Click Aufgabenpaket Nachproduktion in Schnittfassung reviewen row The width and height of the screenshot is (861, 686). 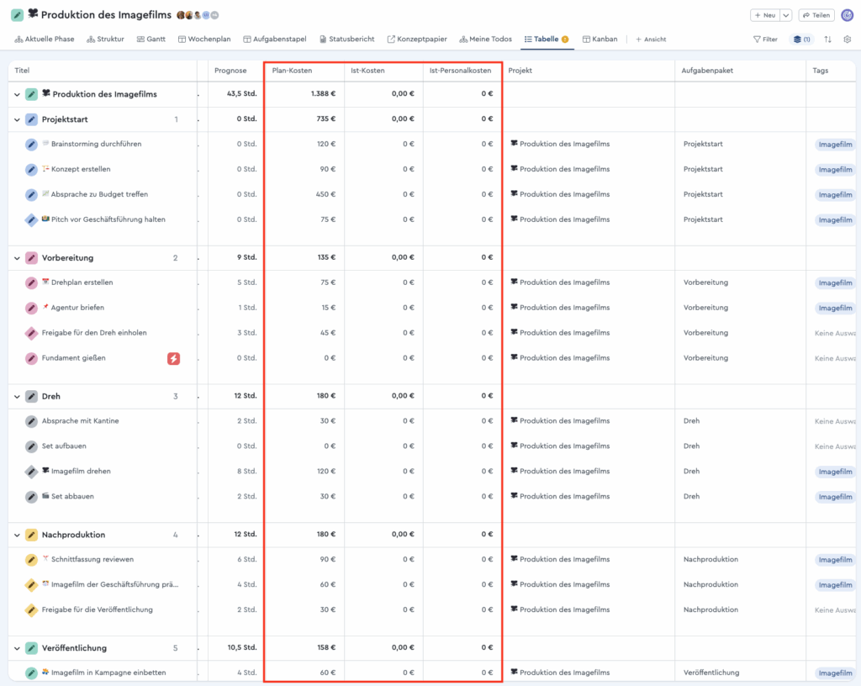(710, 560)
